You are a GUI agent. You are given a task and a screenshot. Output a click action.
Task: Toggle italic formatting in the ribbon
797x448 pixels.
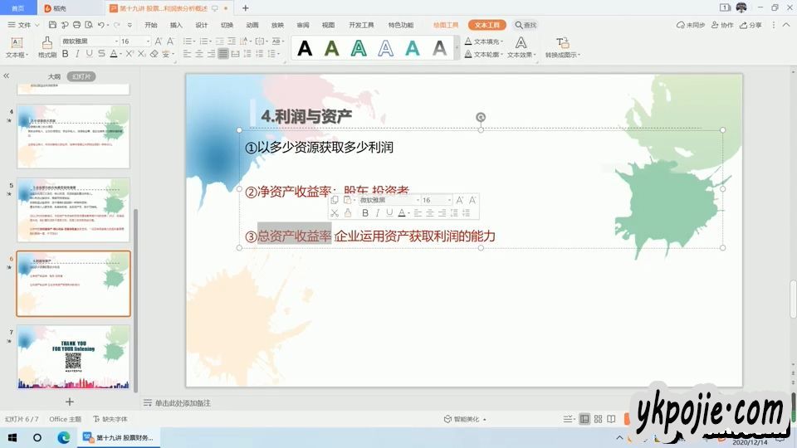coord(77,54)
